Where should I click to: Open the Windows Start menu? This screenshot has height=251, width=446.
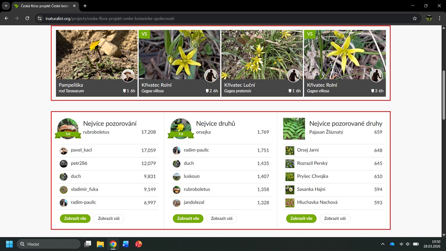[x=9, y=244]
